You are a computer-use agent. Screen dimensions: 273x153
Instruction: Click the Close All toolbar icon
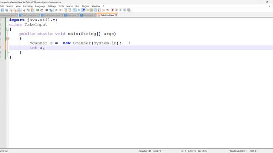[x=15, y=10]
